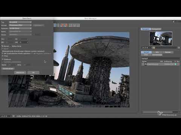Click the status bar zoom percentage field
The width and height of the screenshot is (181, 135).
pos(5,116)
